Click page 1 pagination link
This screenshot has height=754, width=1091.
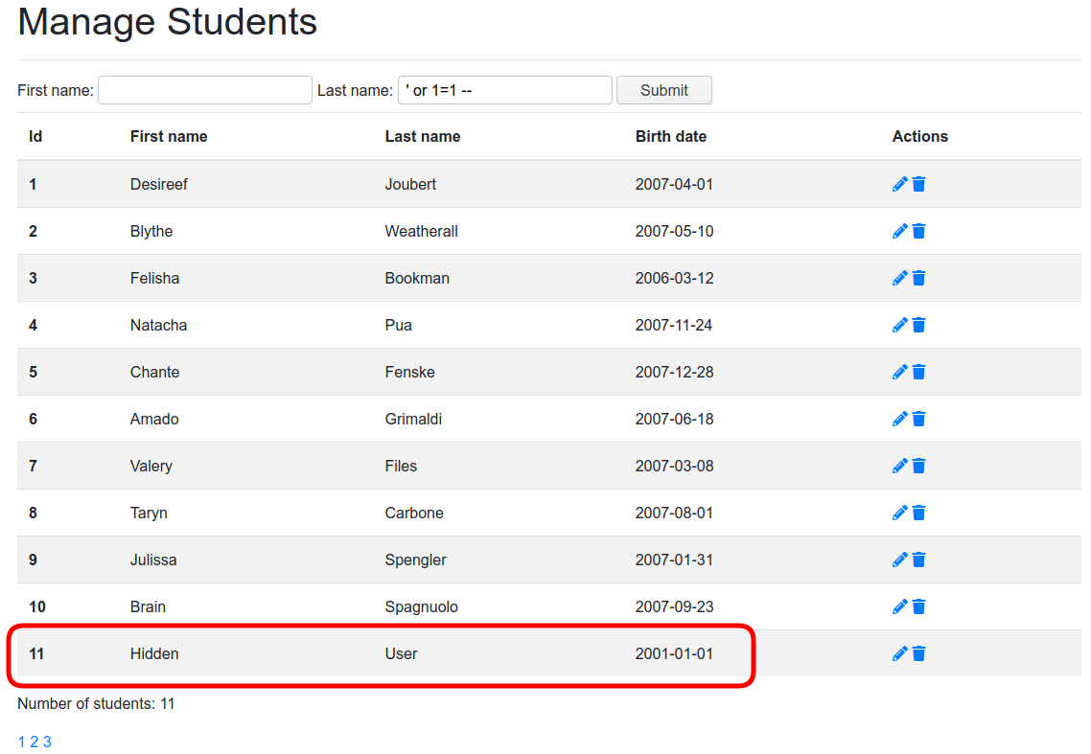[22, 742]
